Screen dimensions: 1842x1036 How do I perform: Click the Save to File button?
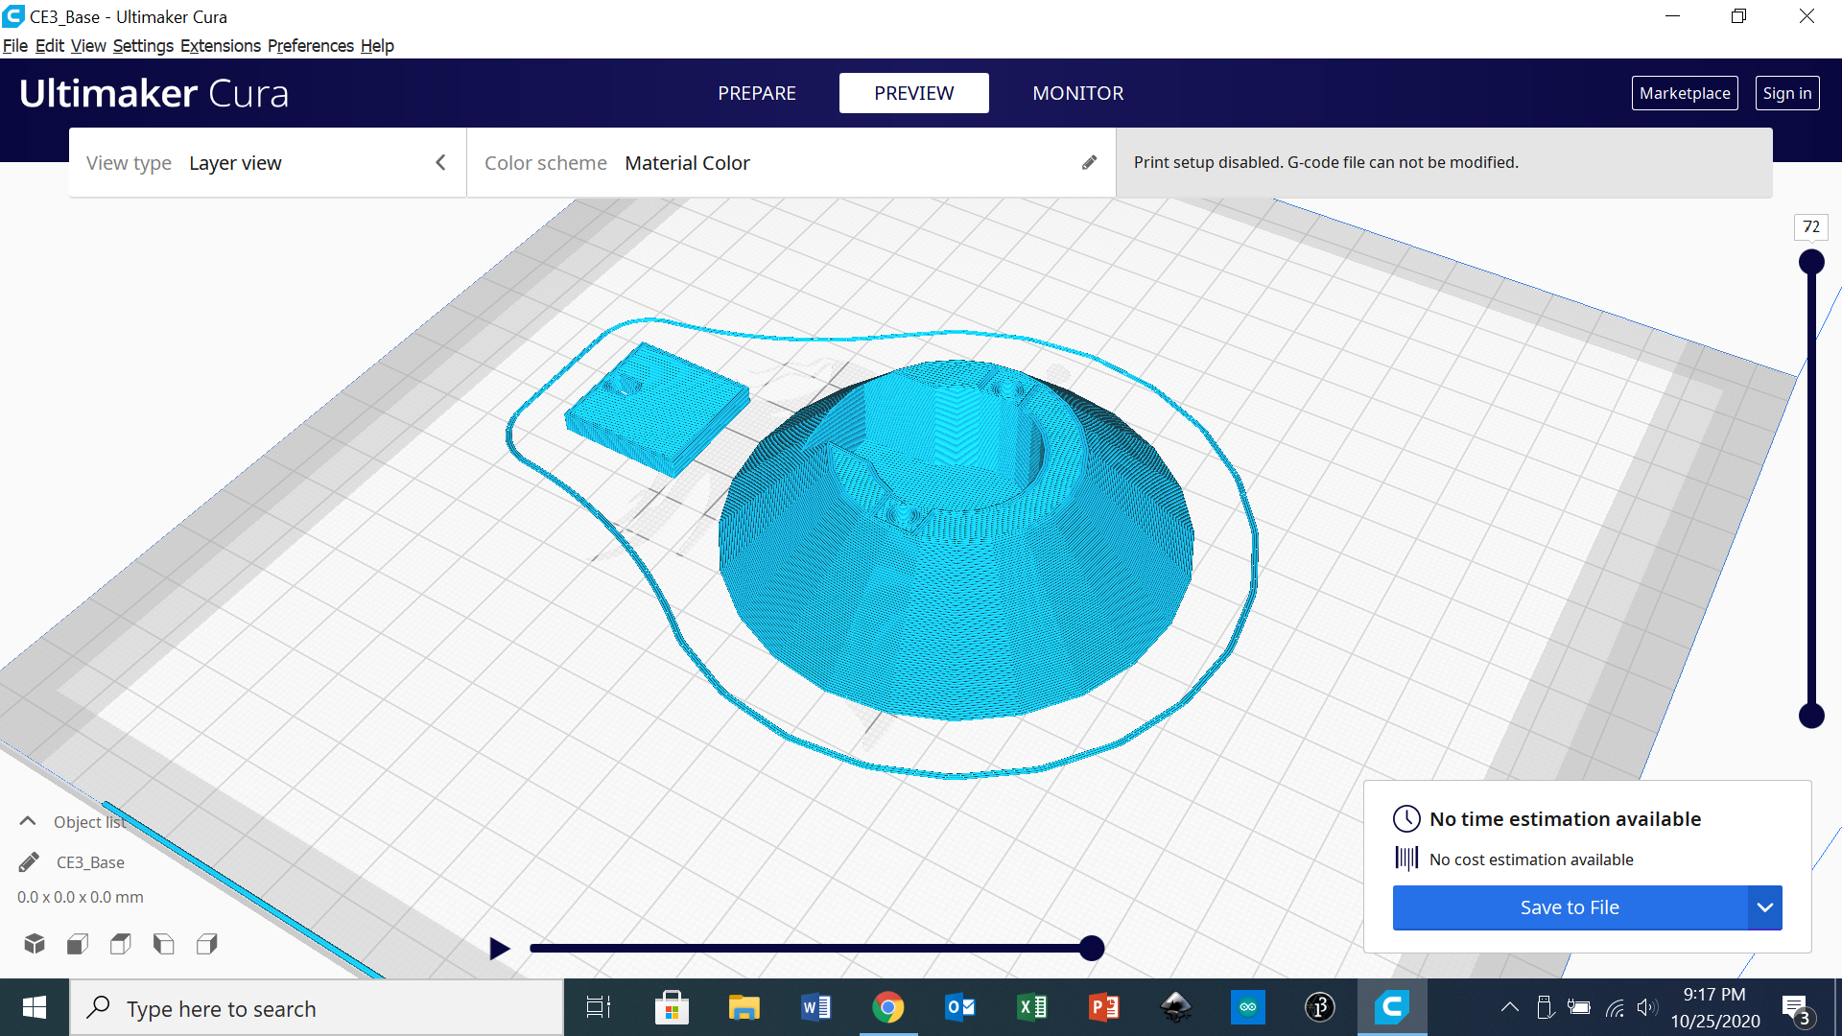(1570, 907)
